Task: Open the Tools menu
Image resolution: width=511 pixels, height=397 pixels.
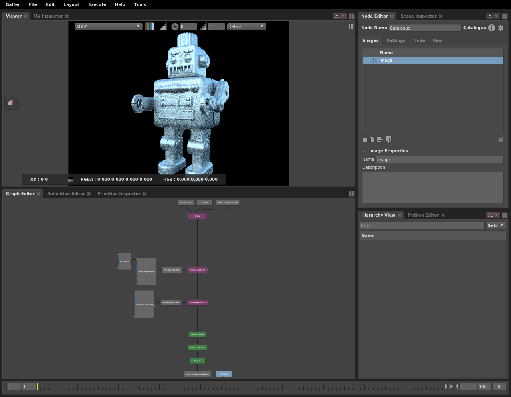Action: 140,4
